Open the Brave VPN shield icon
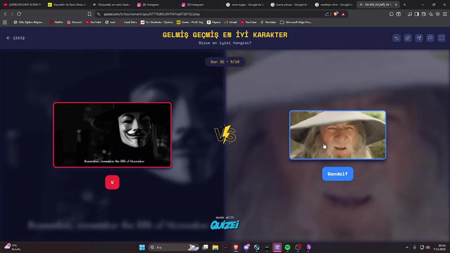The width and height of the screenshot is (450, 253). click(438, 14)
